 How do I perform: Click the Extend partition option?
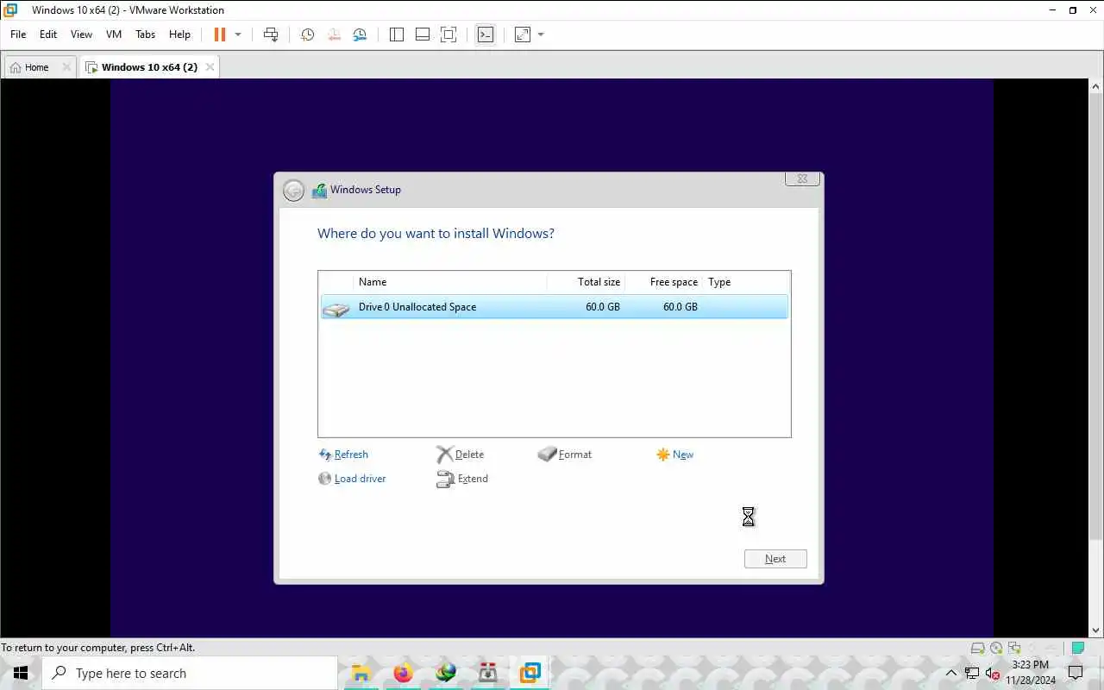coord(462,479)
